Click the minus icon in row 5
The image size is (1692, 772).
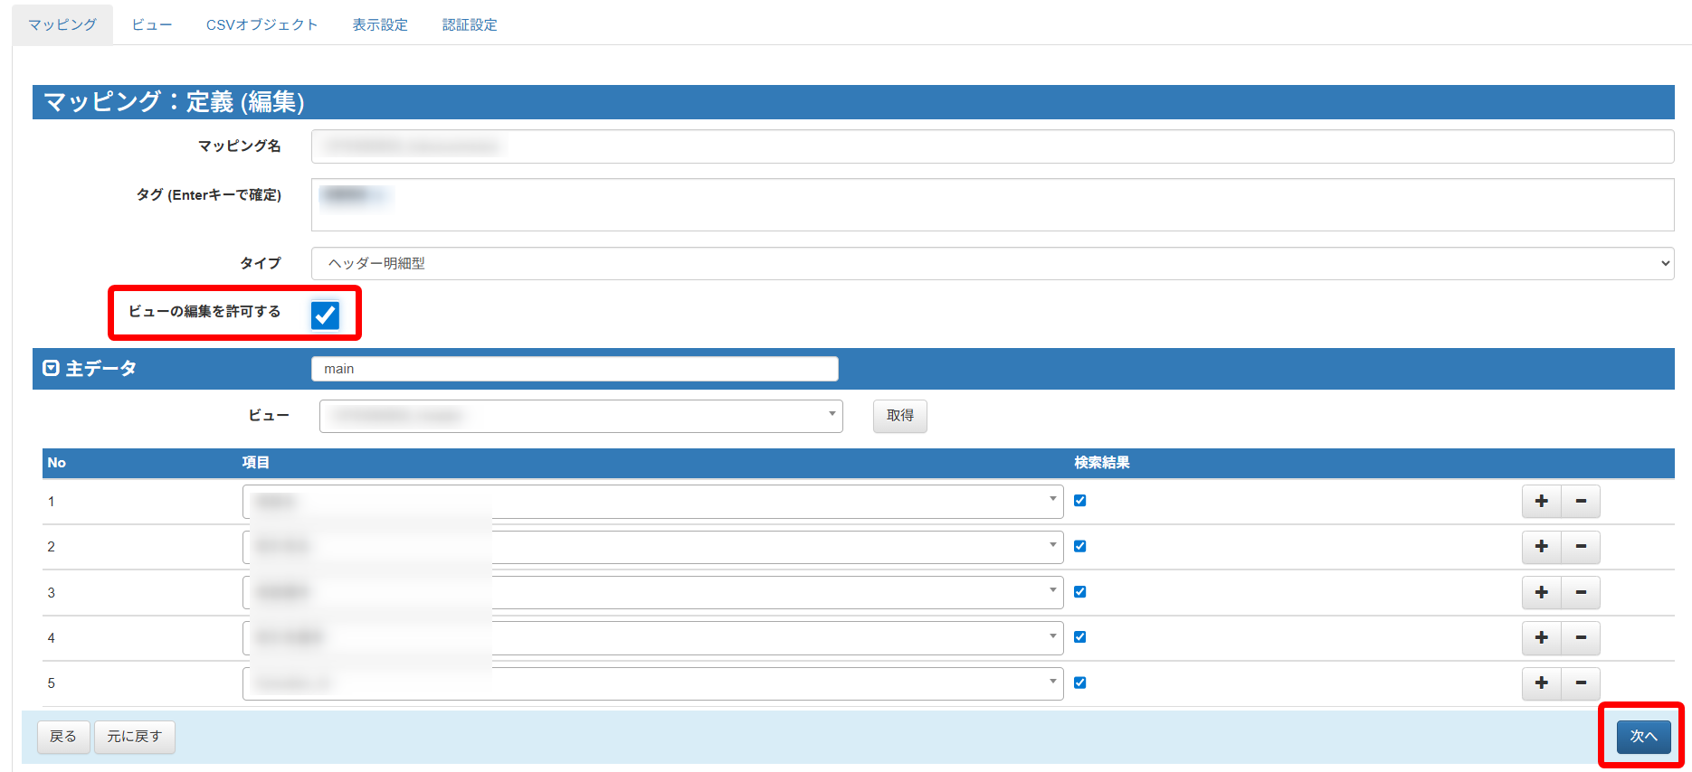pyautogui.click(x=1581, y=683)
